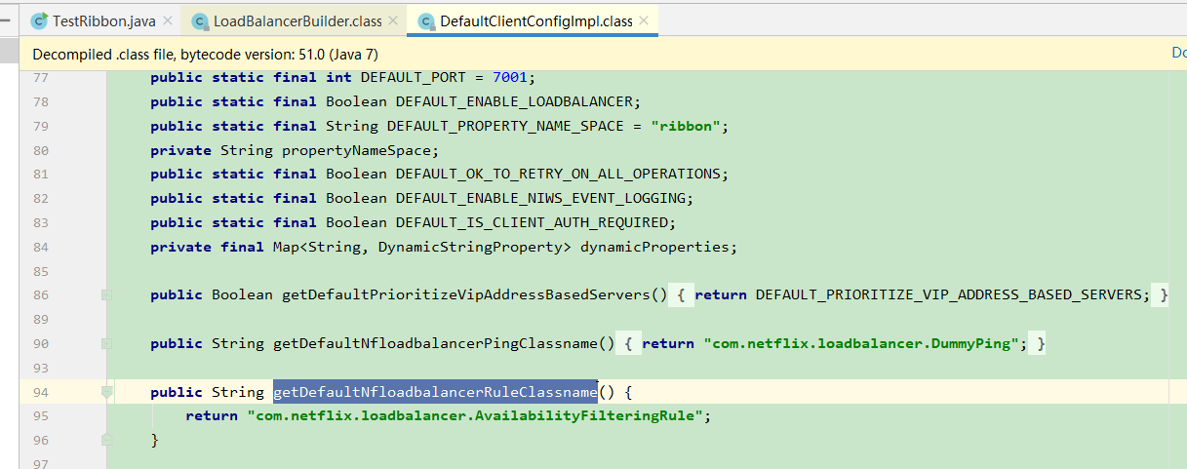
Task: Click the getDefaultPrioritizeVipAddressBasedServers method name
Action: pos(465,294)
